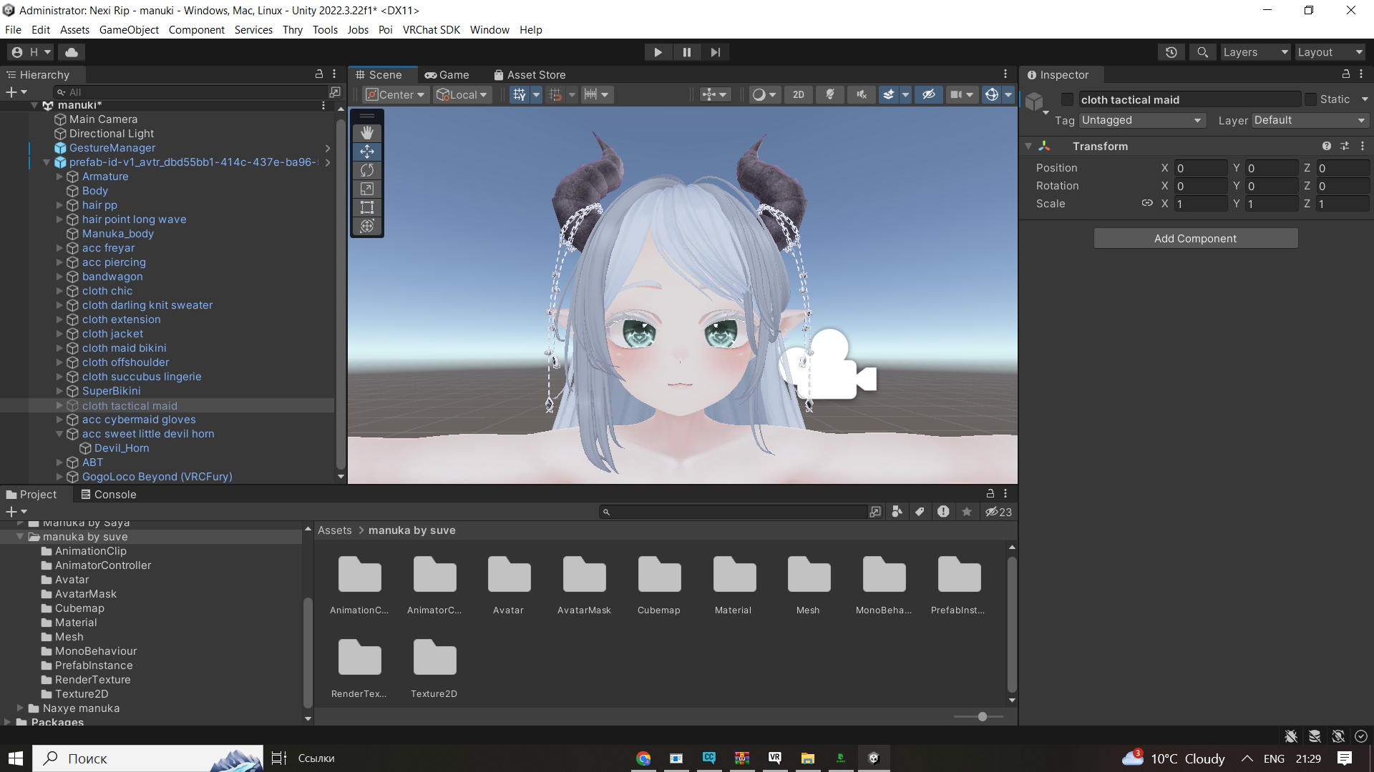Select the Hand view tool
This screenshot has height=772, width=1374.
[x=367, y=133]
